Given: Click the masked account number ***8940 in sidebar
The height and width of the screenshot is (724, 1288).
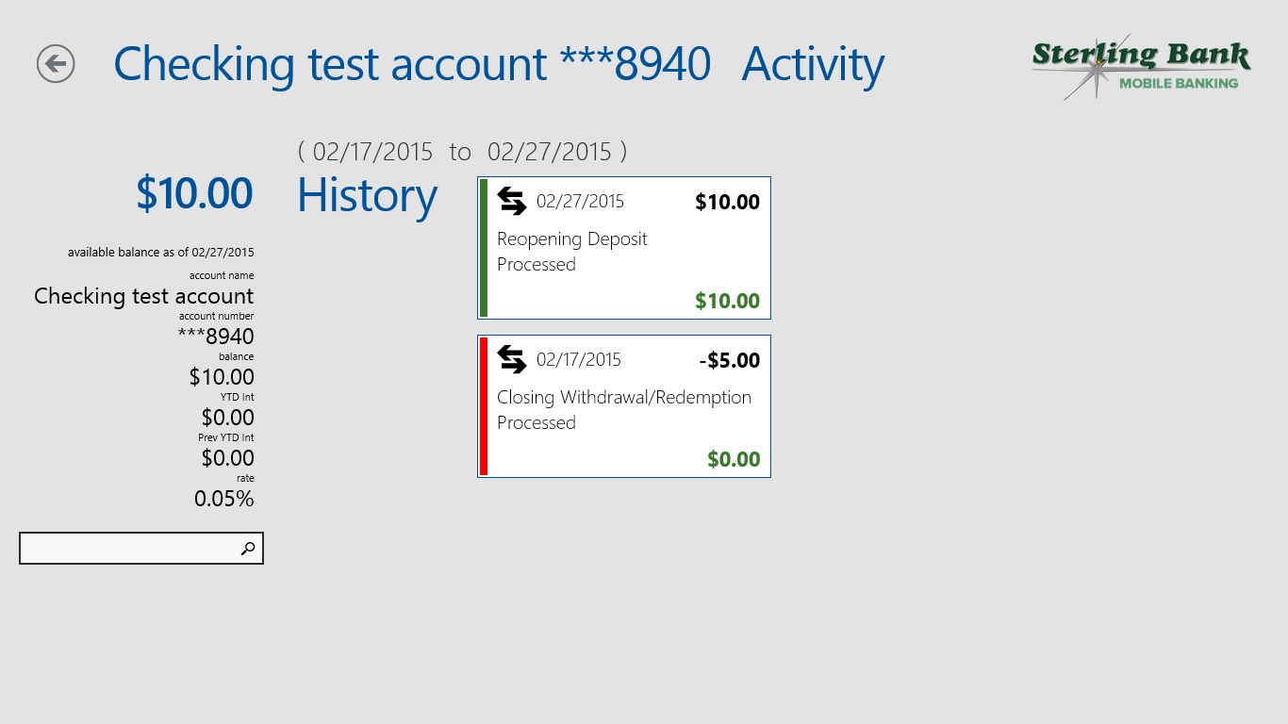Looking at the screenshot, I should [x=216, y=337].
